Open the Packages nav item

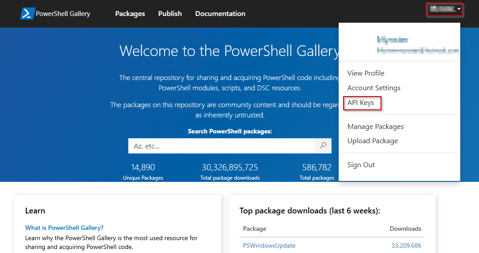130,14
